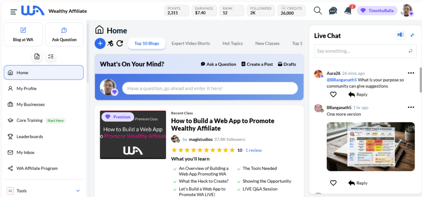Viewport: 422px width, 197px height.
Task: Click the Points 2,311 stat box
Action: coord(176,11)
